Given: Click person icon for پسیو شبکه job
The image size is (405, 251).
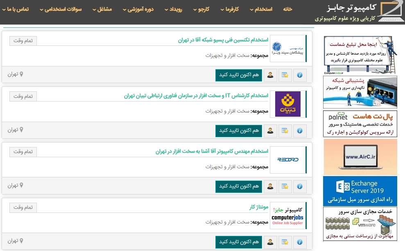Looking at the screenshot, I should click(270, 75).
